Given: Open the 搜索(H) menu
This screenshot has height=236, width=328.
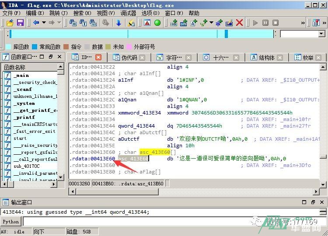Looking at the screenshot, I should (x=82, y=13).
